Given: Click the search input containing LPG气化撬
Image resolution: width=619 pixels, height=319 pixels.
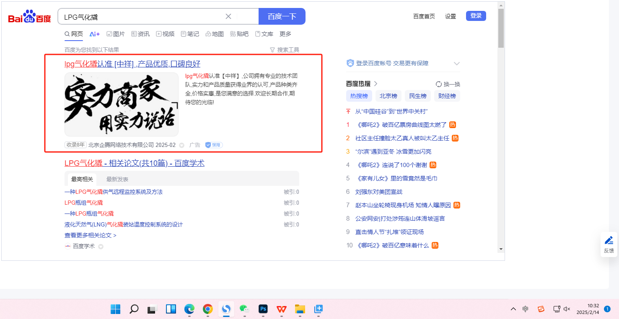Looking at the screenshot, I should [x=142, y=17].
